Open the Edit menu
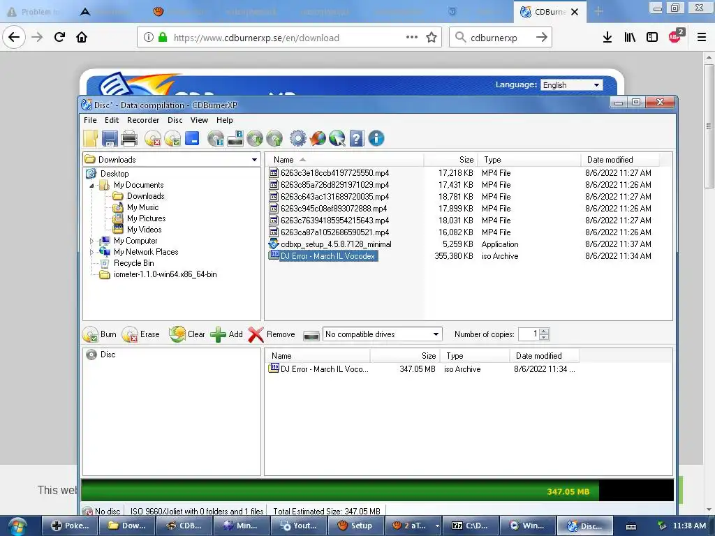 pyautogui.click(x=111, y=120)
